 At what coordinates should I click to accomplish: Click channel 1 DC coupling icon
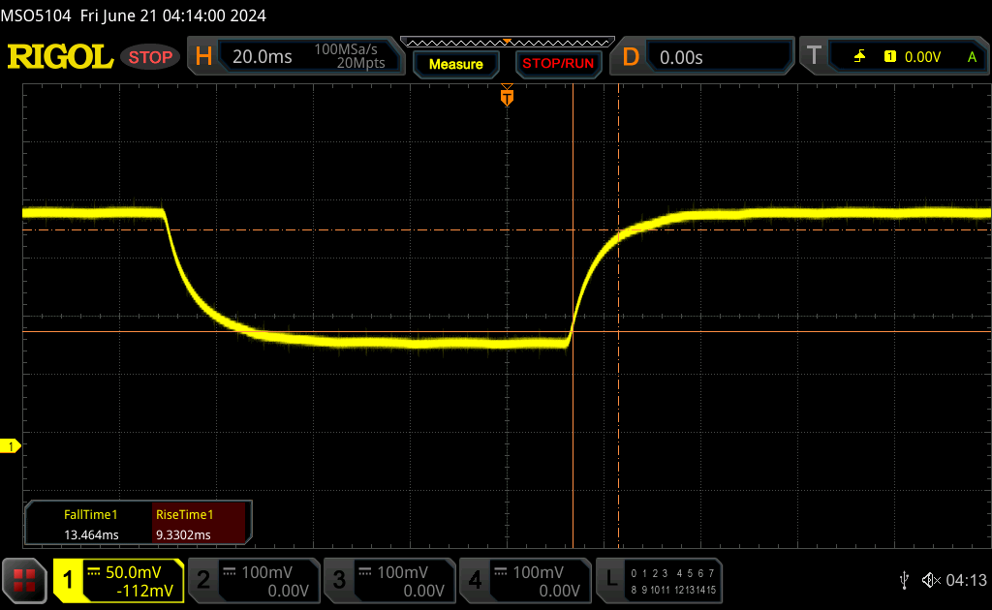[x=94, y=571]
